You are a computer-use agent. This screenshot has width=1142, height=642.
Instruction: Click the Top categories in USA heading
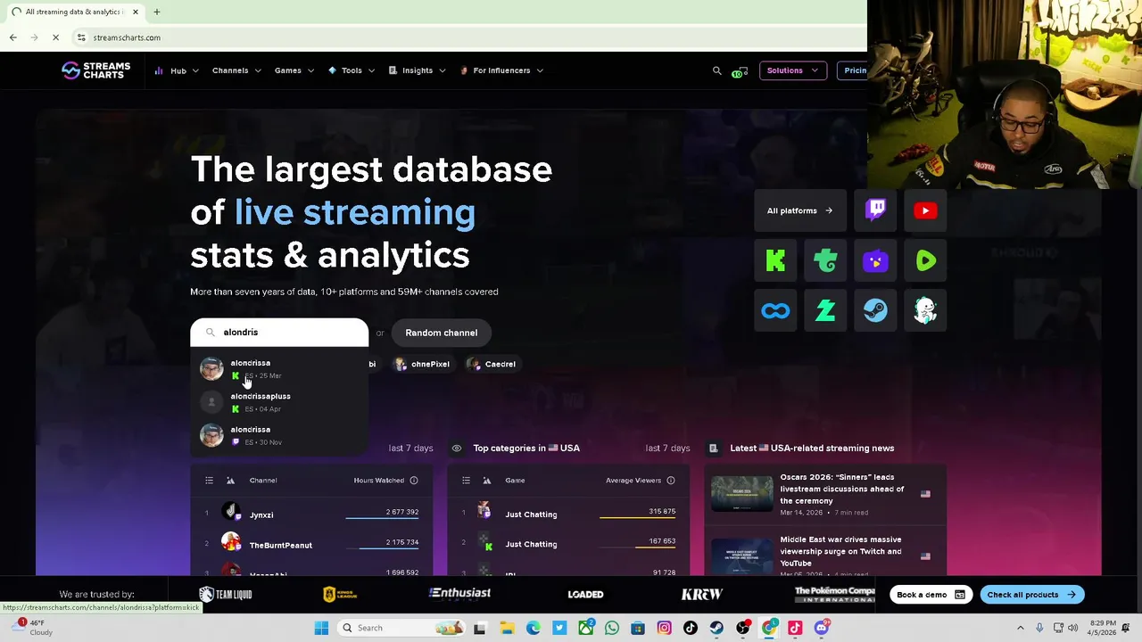point(526,449)
